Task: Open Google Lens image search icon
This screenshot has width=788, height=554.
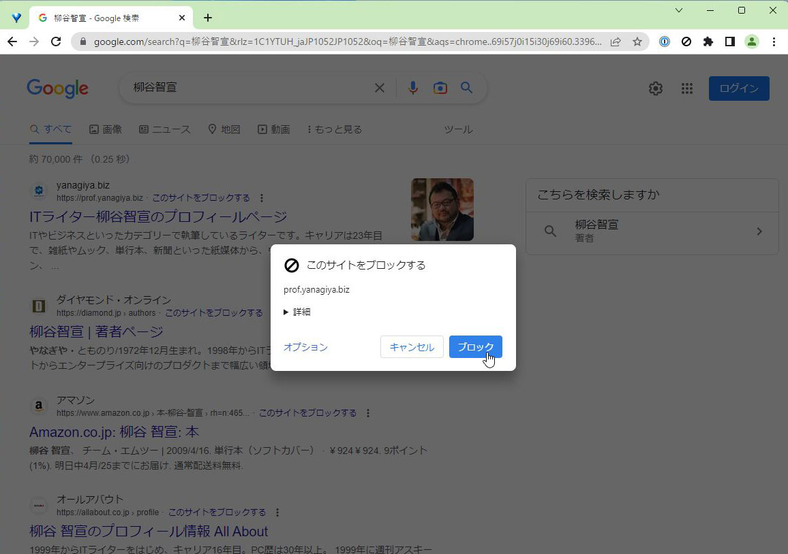Action: [x=440, y=88]
